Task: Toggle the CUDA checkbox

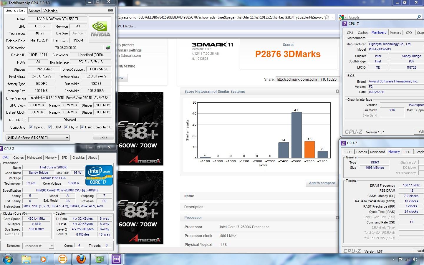Action: click(x=49, y=127)
